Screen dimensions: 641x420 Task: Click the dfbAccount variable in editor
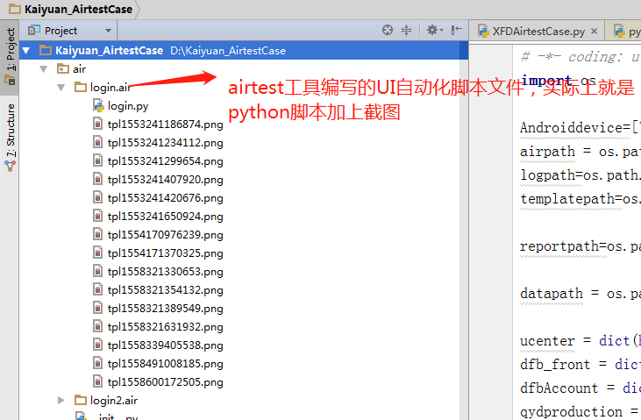click(x=559, y=388)
